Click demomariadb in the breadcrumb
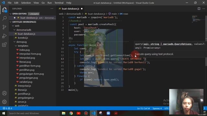This screenshot has width=207, height=116. click(73, 14)
